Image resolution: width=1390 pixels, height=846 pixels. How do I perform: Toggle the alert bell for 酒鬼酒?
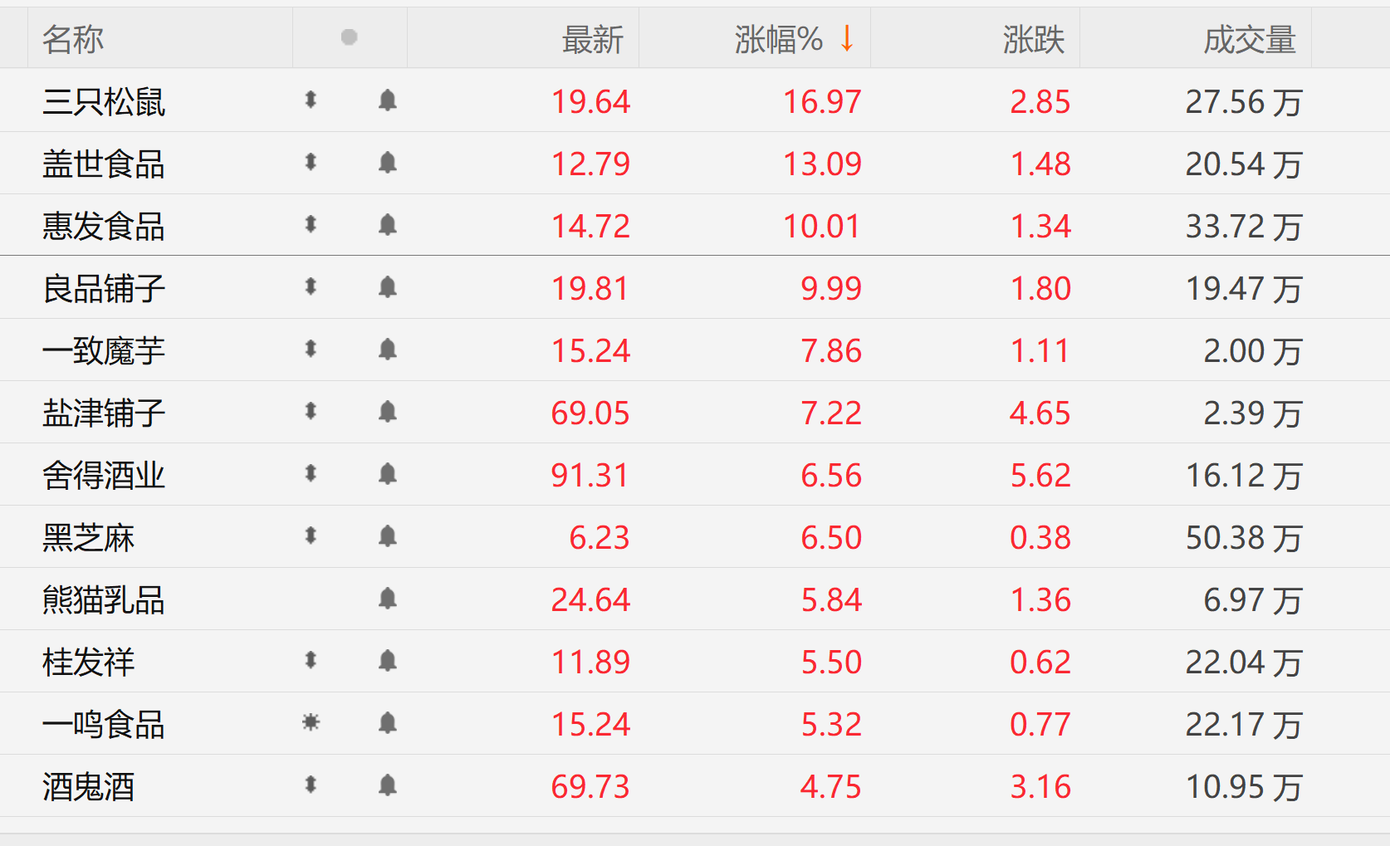tap(387, 785)
